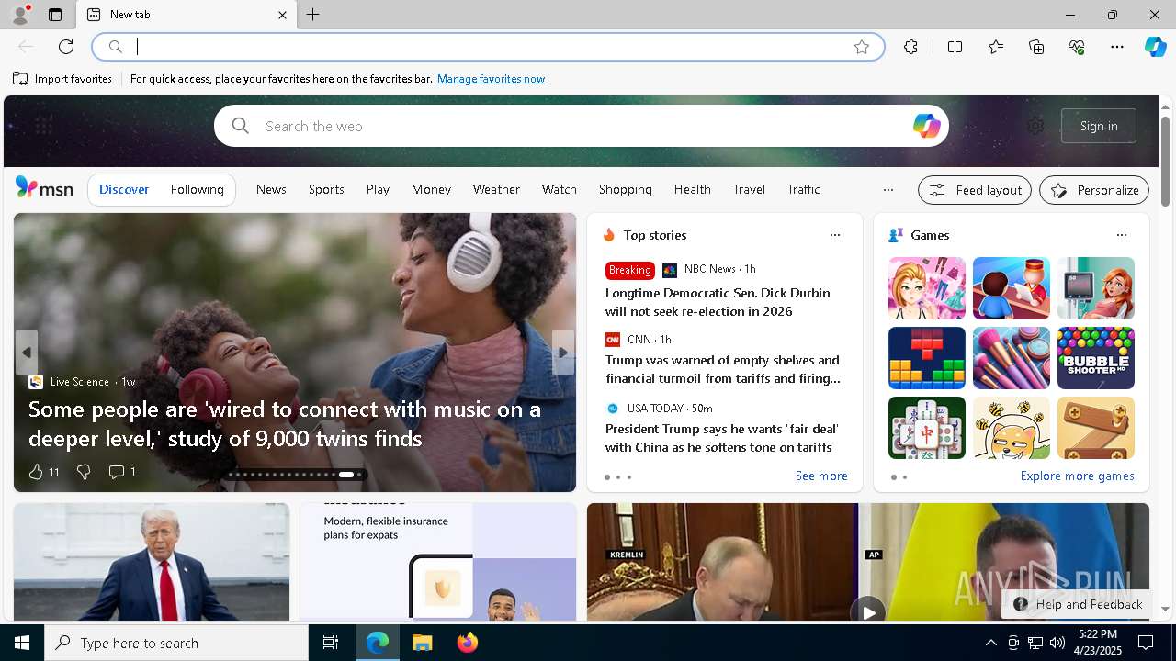Open Top stories options menu

pos(834,235)
